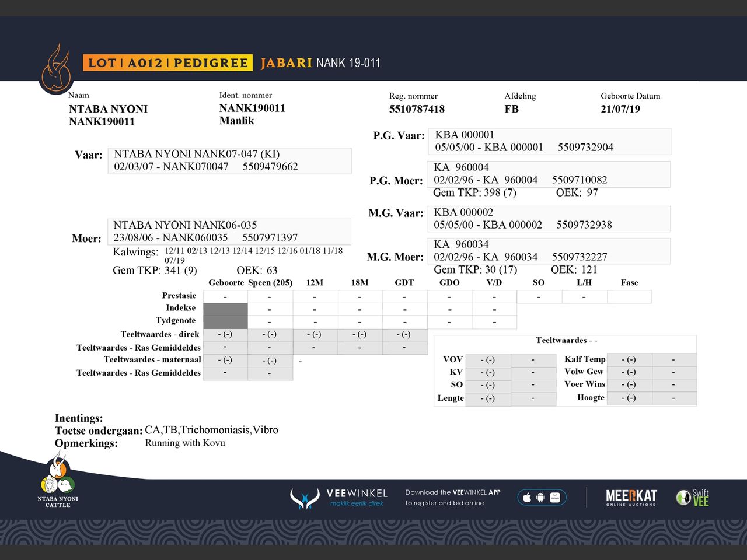Click the Vaar box NTABA NYONI NANK07-047 (KI)
The width and height of the screenshot is (747, 560).
(x=229, y=160)
